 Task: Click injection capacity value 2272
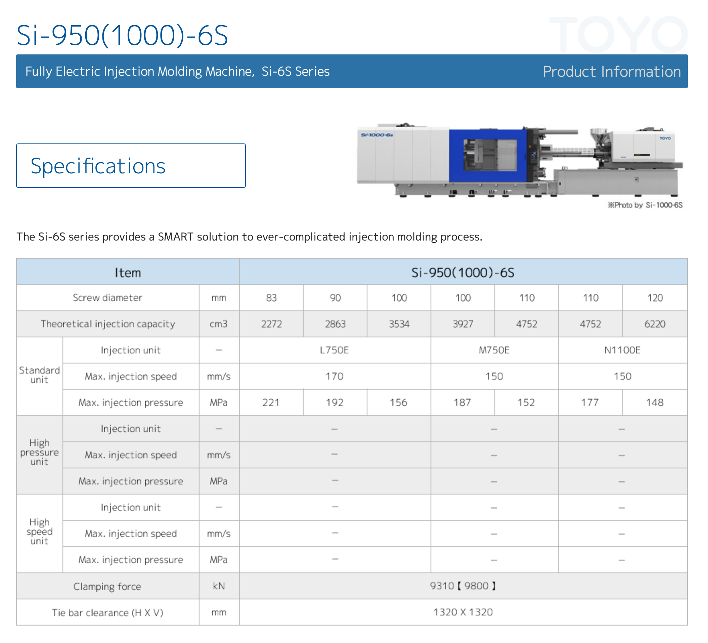tap(271, 324)
